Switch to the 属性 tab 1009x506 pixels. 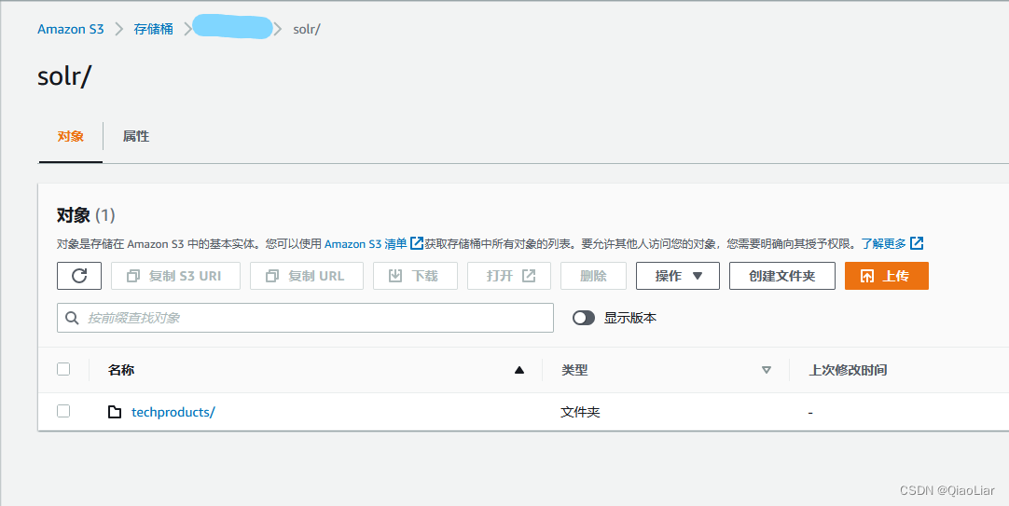click(x=136, y=136)
